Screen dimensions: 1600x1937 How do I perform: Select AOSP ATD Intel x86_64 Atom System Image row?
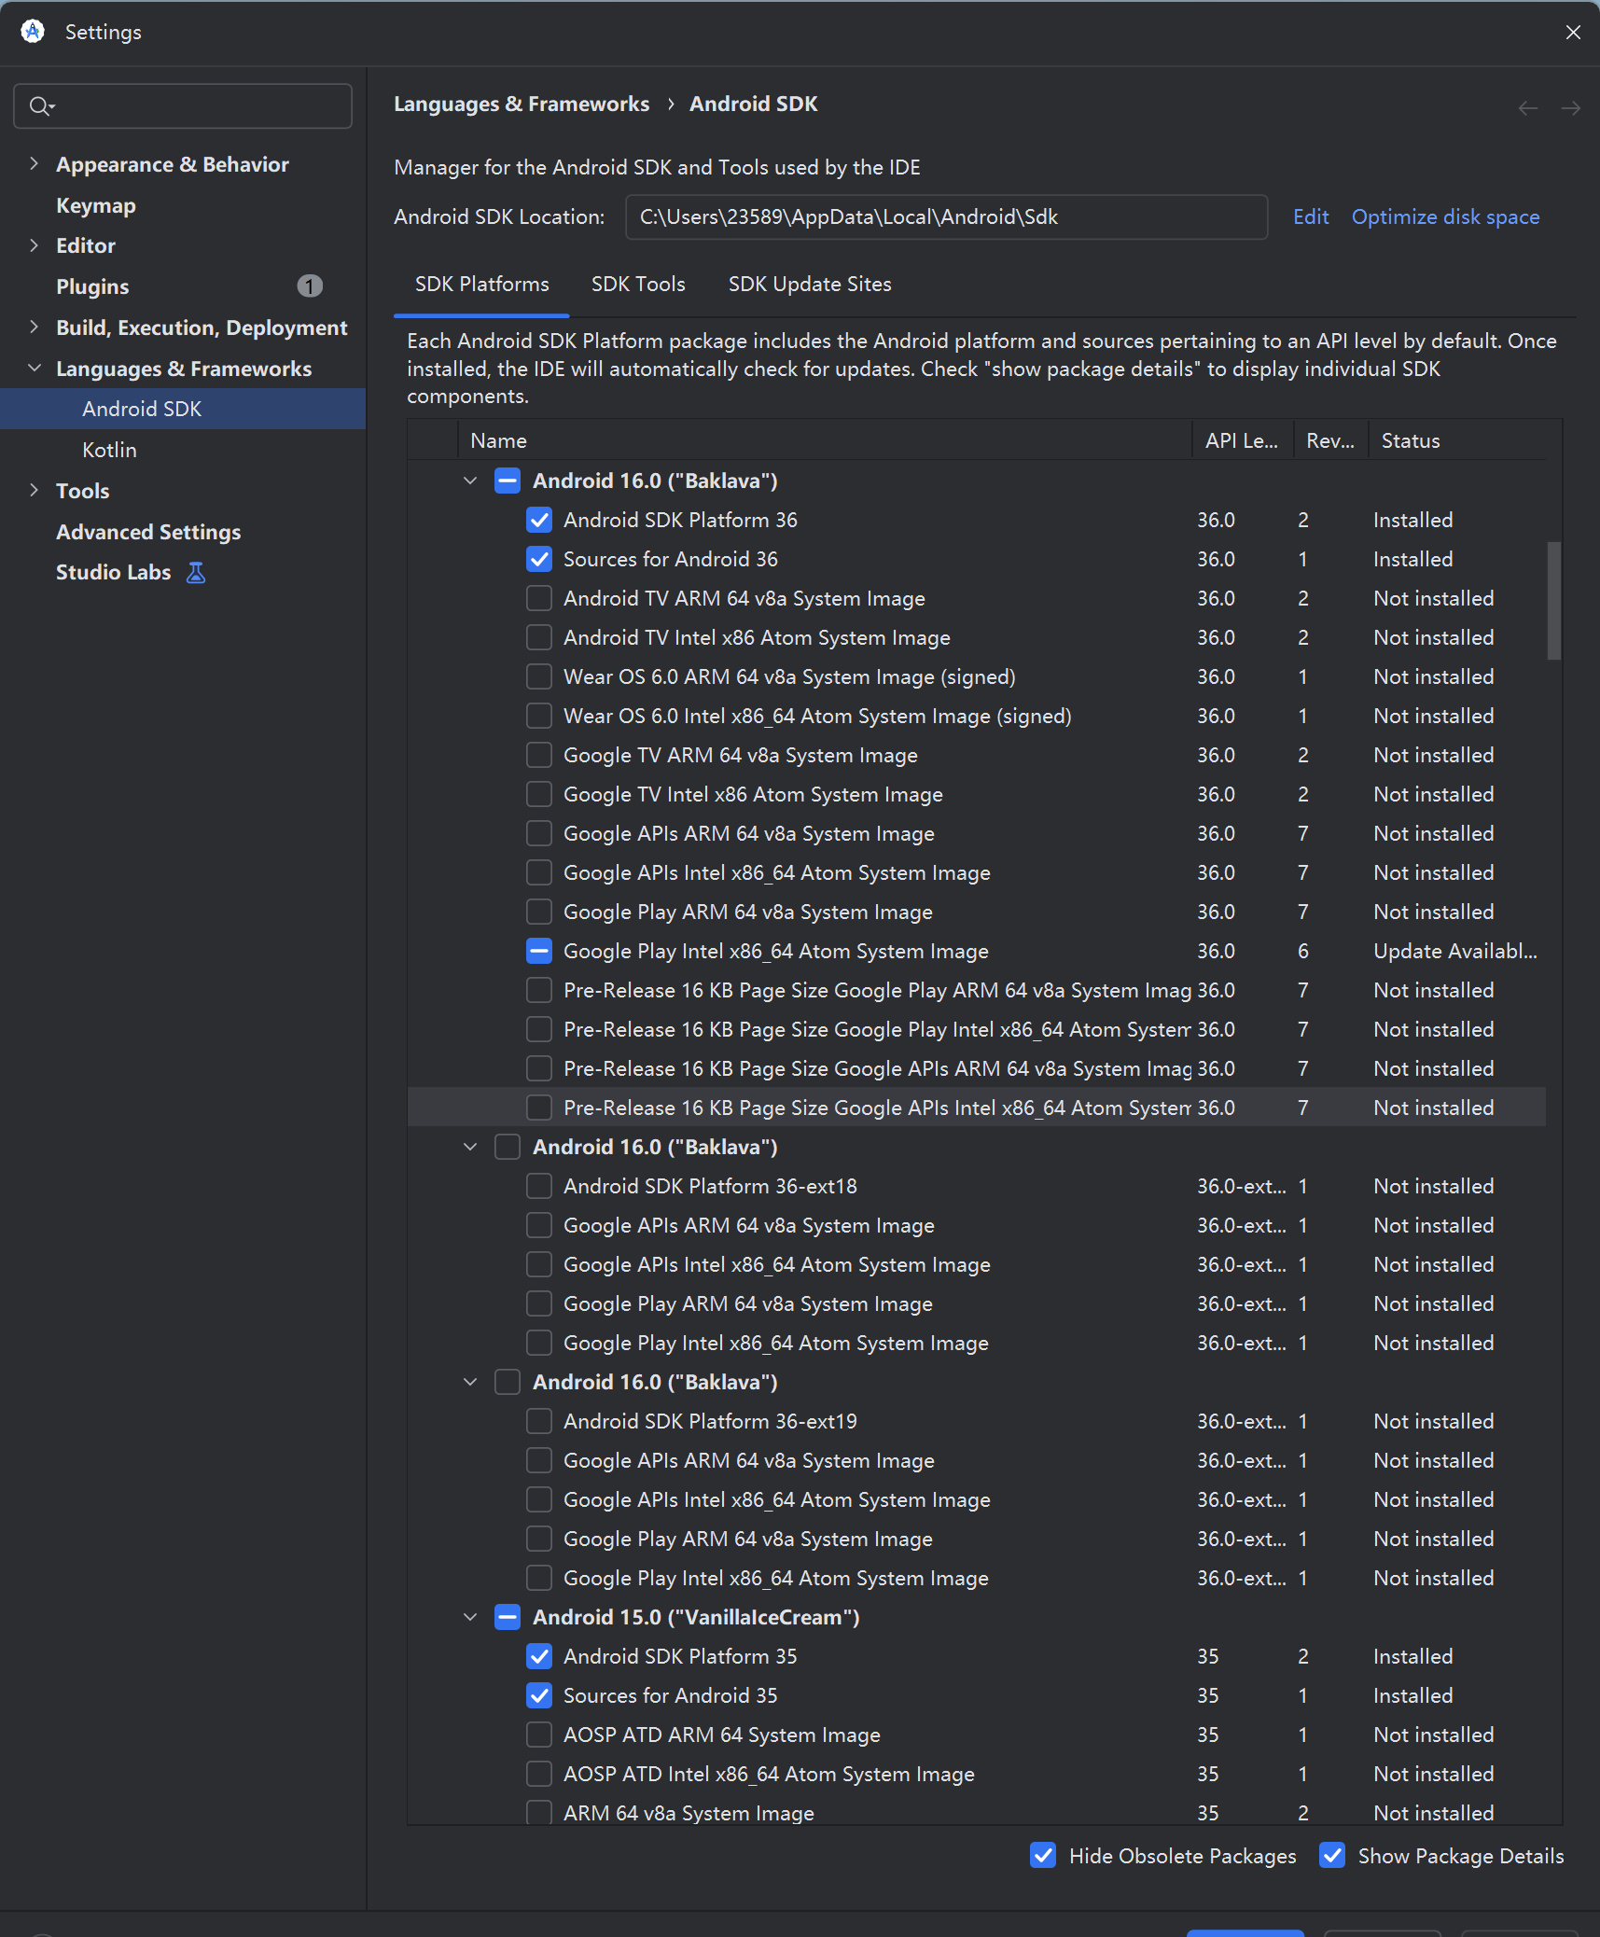coord(976,1774)
